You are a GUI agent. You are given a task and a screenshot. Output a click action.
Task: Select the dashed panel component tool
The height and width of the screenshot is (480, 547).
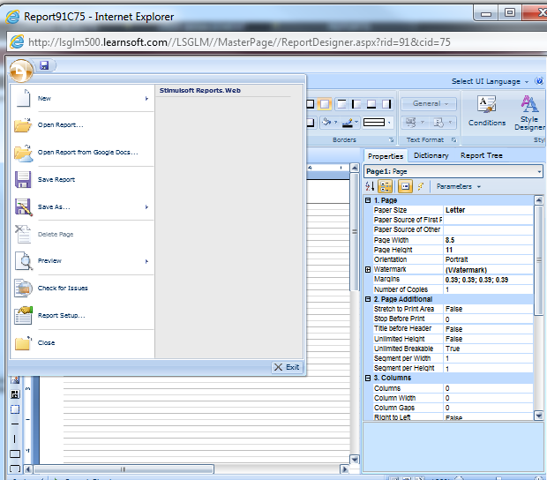pos(15,409)
